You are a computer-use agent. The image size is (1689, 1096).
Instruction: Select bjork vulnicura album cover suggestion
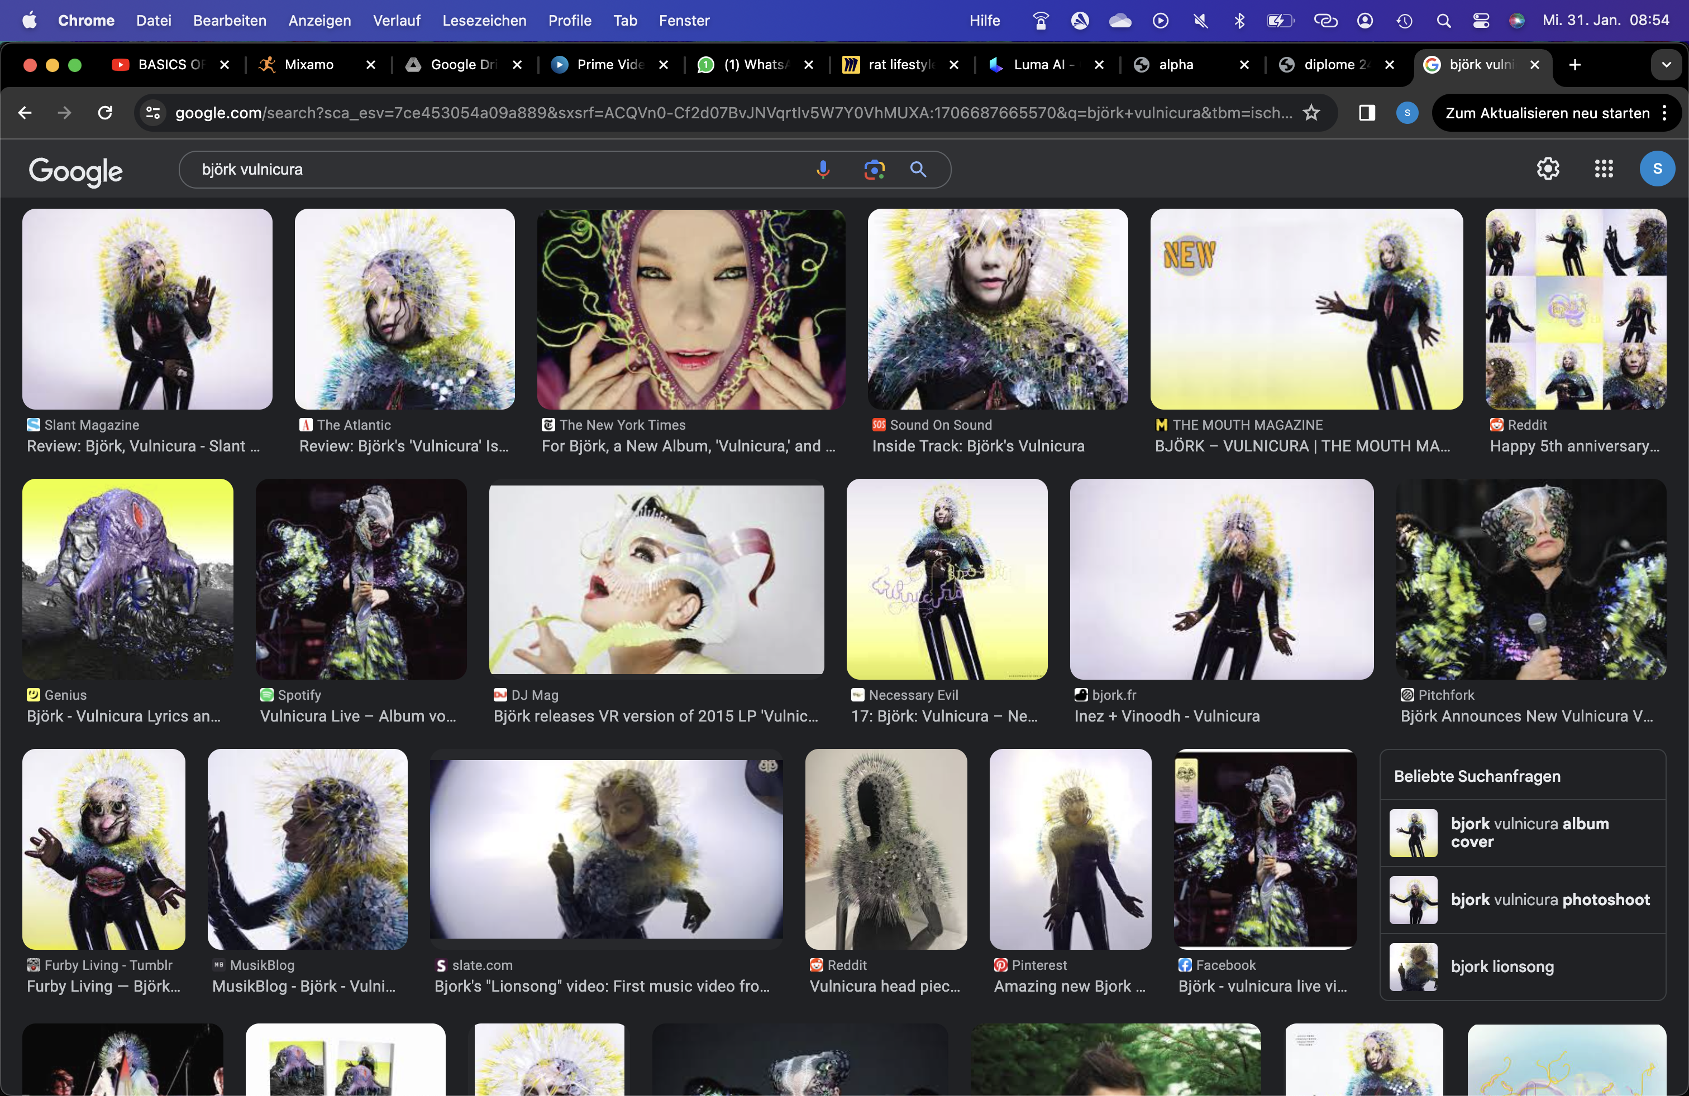[x=1522, y=833]
